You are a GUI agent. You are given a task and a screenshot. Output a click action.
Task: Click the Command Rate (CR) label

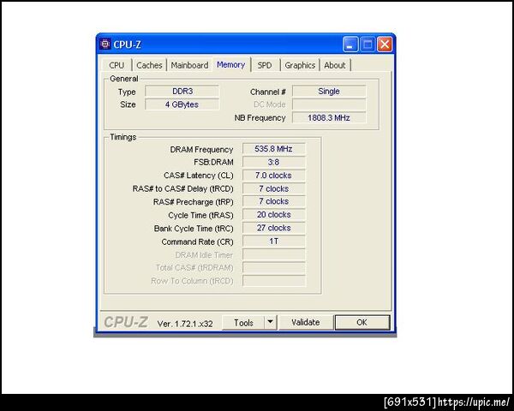tap(197, 241)
